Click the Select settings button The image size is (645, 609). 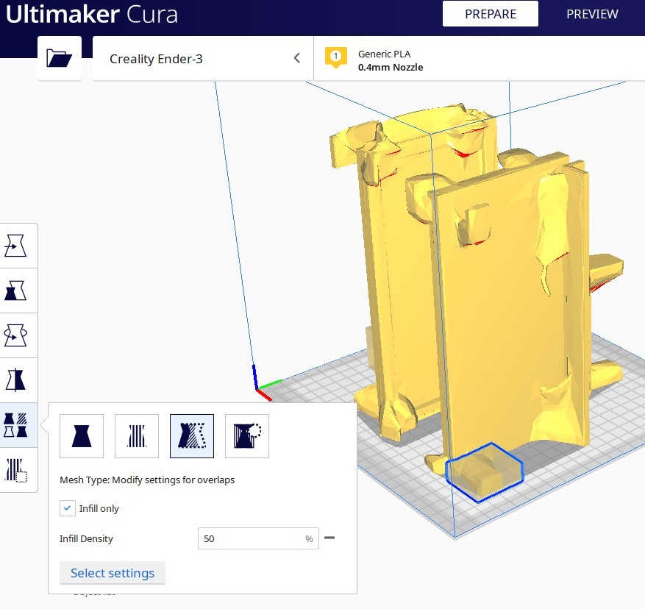(113, 573)
